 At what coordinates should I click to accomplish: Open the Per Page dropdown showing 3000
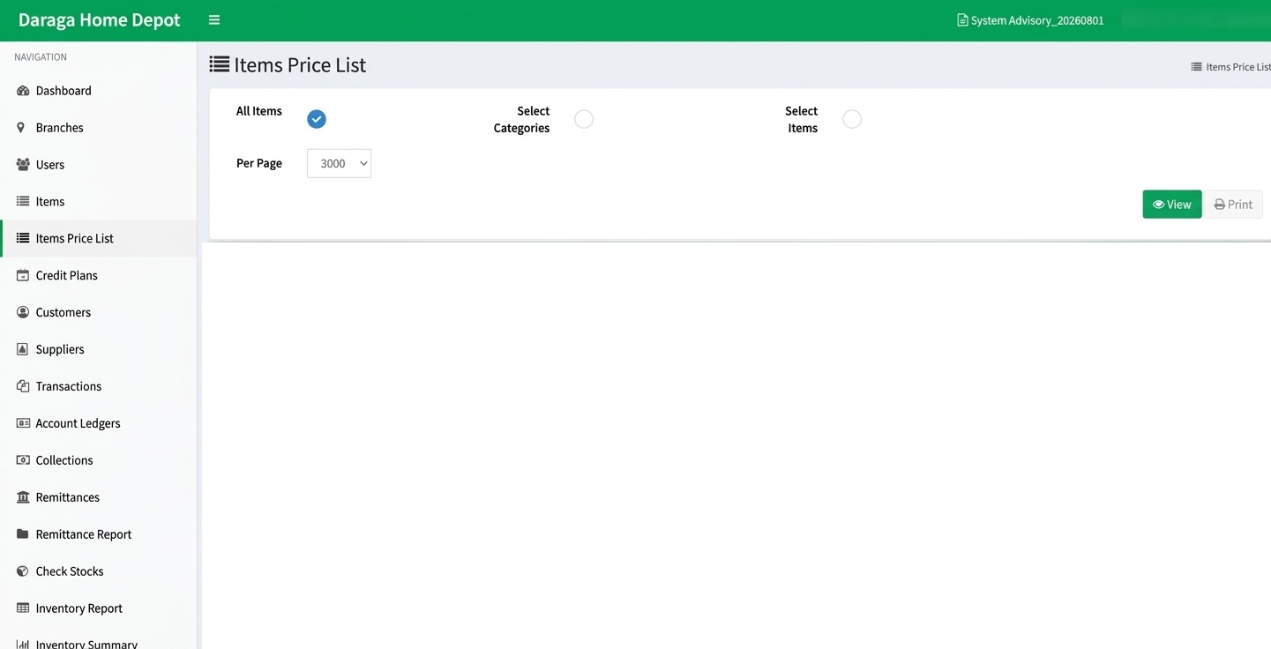pyautogui.click(x=339, y=163)
